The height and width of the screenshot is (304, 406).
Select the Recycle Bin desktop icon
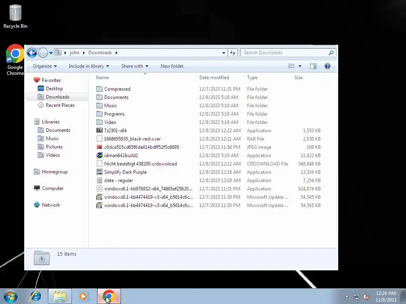click(15, 17)
